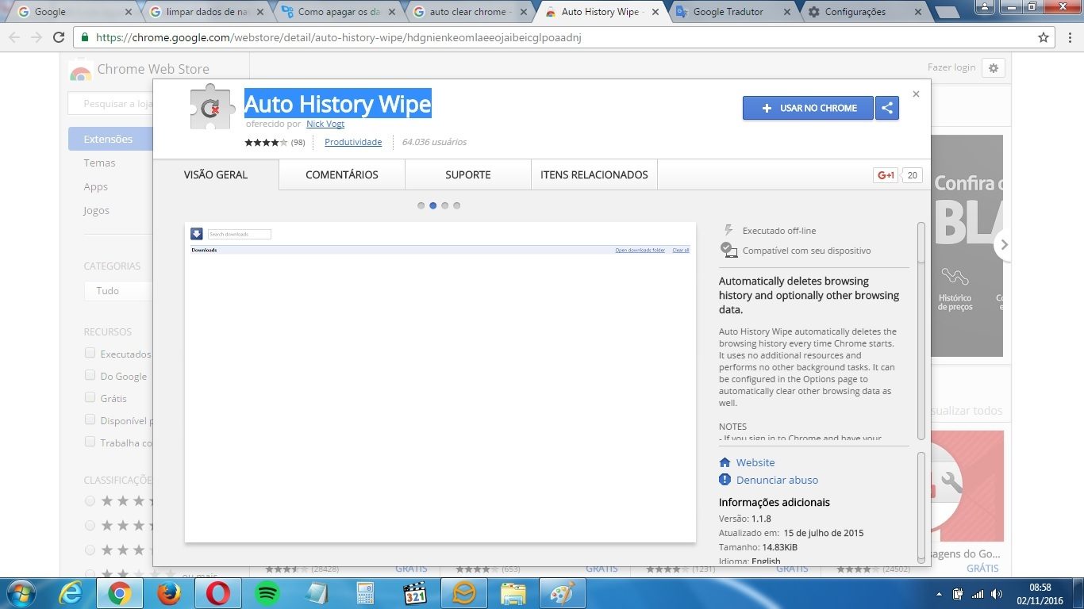Select Temas in the sidebar
1084x609 pixels.
pyautogui.click(x=99, y=163)
